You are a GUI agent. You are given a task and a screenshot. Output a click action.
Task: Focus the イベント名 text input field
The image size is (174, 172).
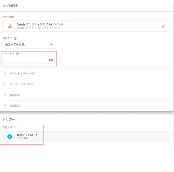(x=25, y=60)
